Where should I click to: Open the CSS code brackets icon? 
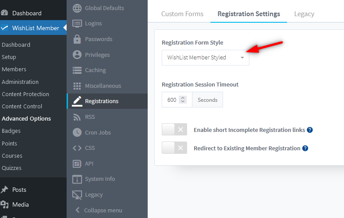77,148
